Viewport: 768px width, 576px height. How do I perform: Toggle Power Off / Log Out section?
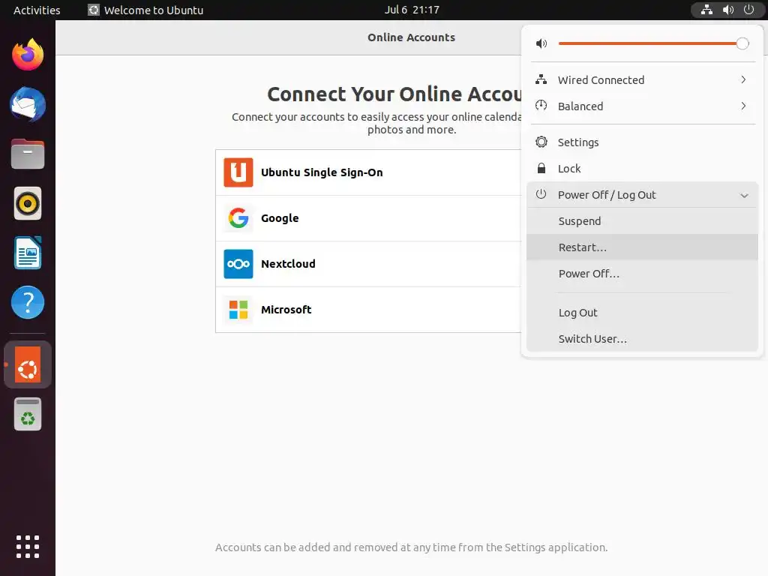tap(643, 195)
